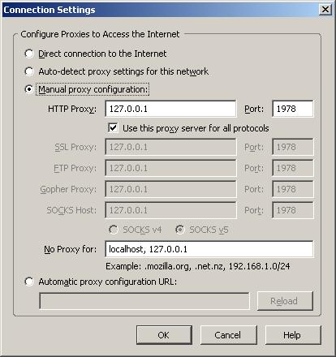Open Help for Connection Settings
The width and height of the screenshot is (336, 357).
coord(293,335)
